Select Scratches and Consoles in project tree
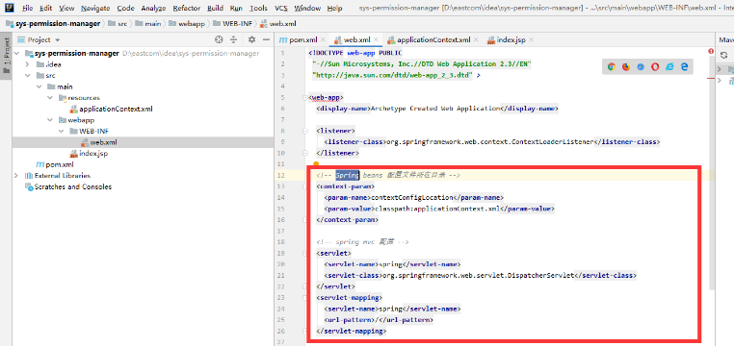 [x=73, y=186]
